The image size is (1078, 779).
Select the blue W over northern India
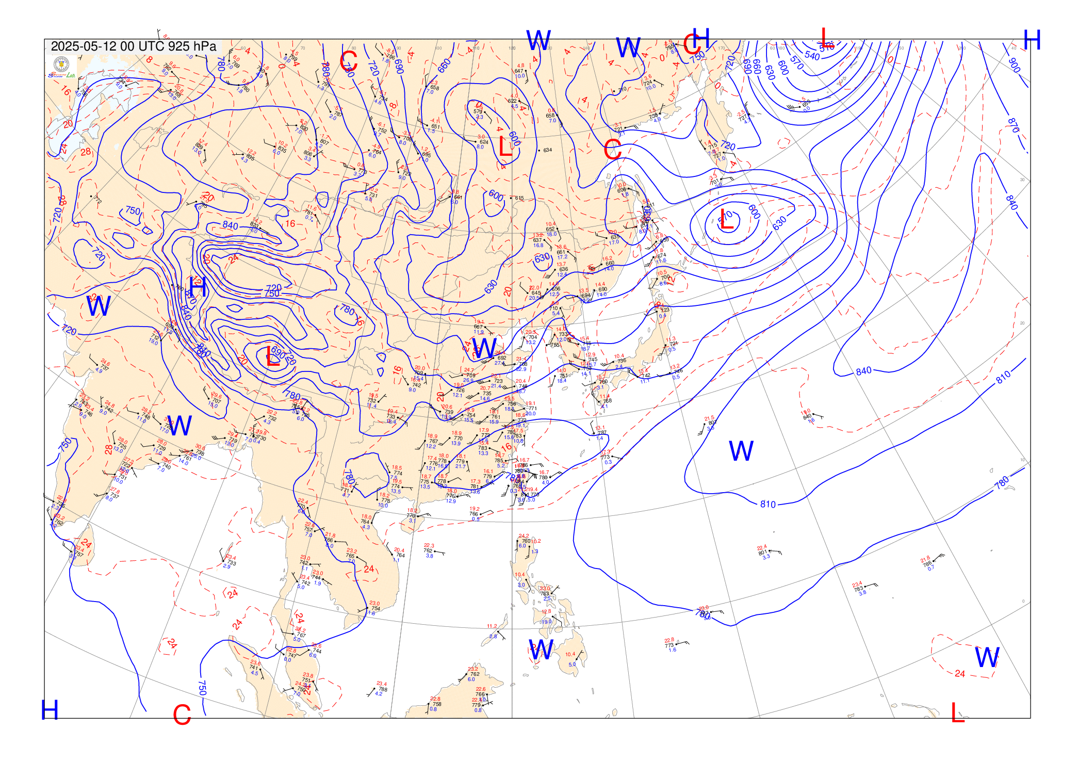point(179,426)
